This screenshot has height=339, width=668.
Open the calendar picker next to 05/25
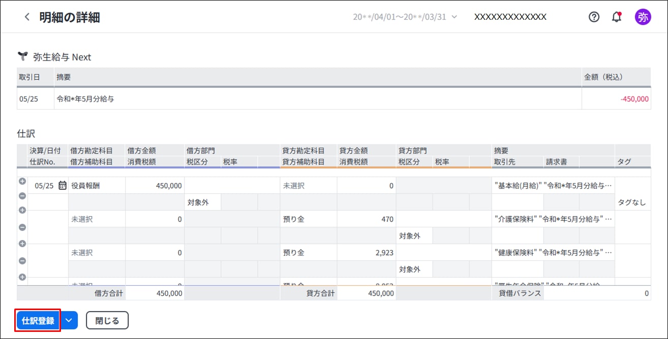(62, 186)
